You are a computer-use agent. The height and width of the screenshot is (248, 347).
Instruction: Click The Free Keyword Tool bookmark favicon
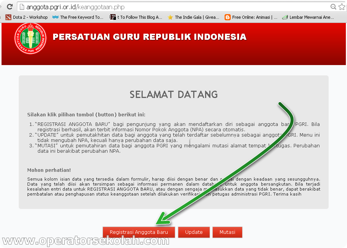point(55,17)
